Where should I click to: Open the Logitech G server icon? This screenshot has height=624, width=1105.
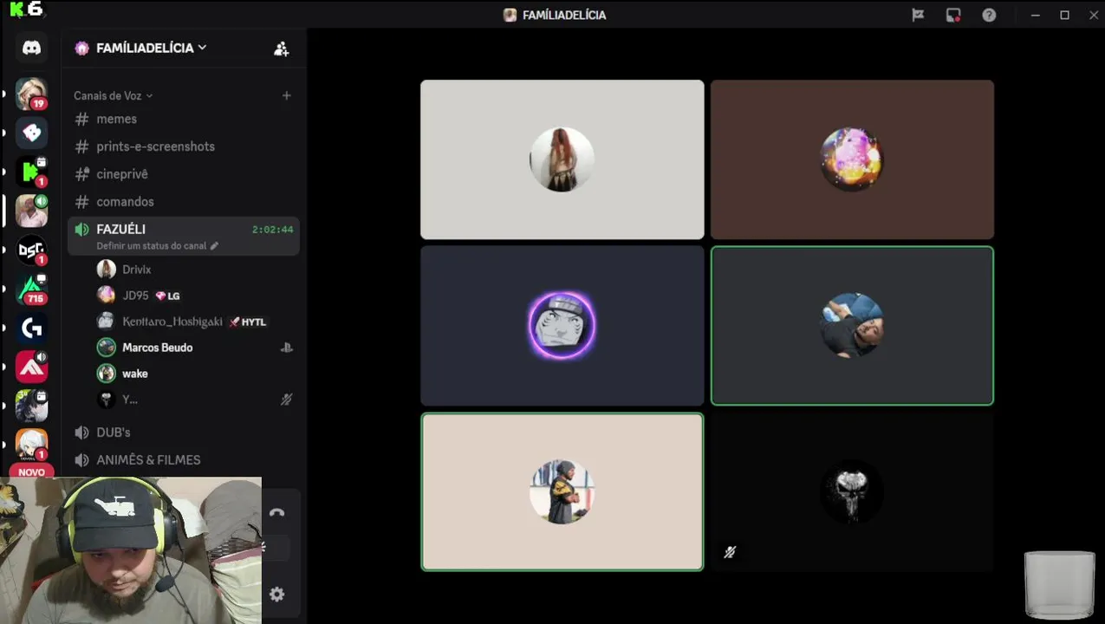[31, 328]
